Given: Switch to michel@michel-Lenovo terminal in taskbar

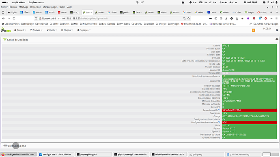Looking at the screenshot, I should [168, 154].
